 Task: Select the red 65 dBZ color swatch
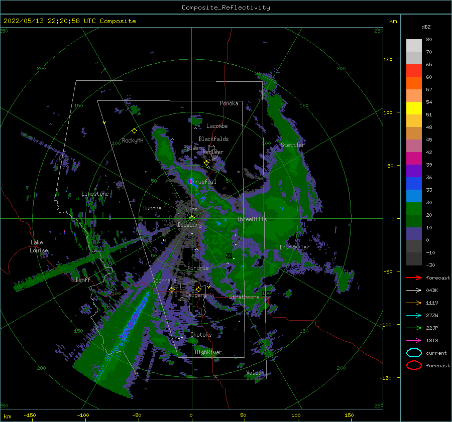[414, 71]
